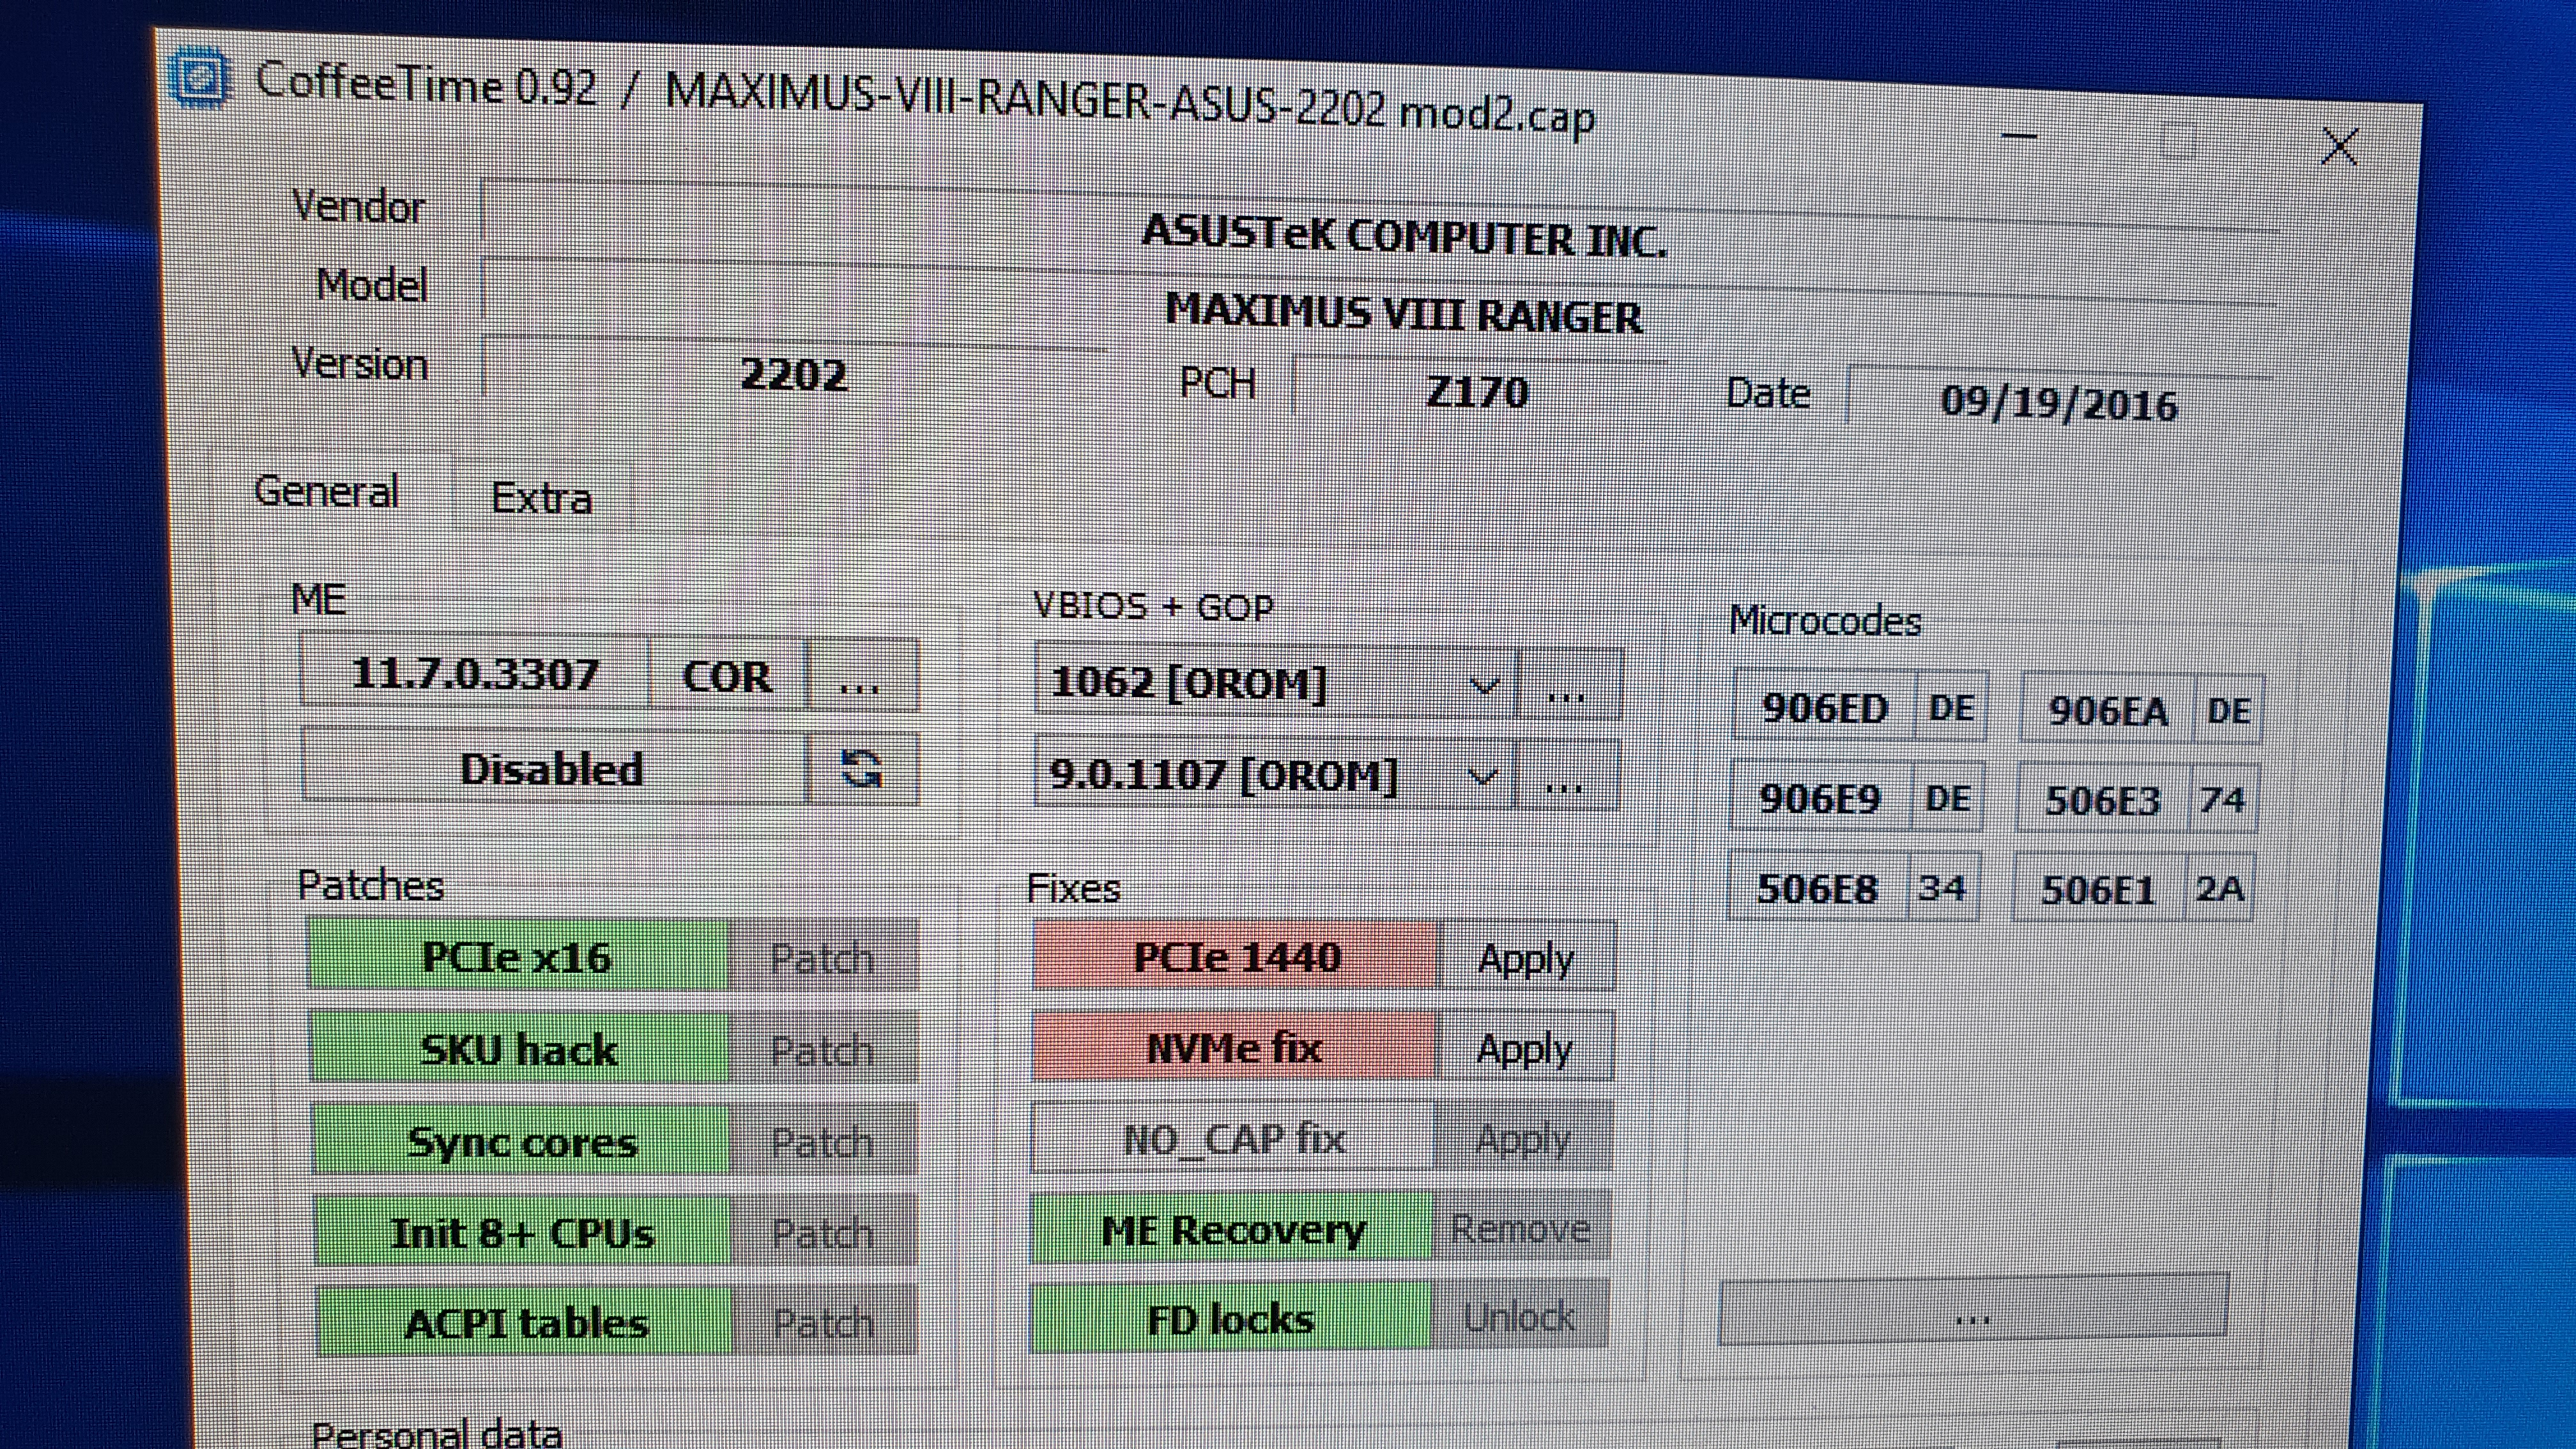The height and width of the screenshot is (1449, 2576).
Task: Click the Unlock button for FD locks
Action: point(1519,1317)
